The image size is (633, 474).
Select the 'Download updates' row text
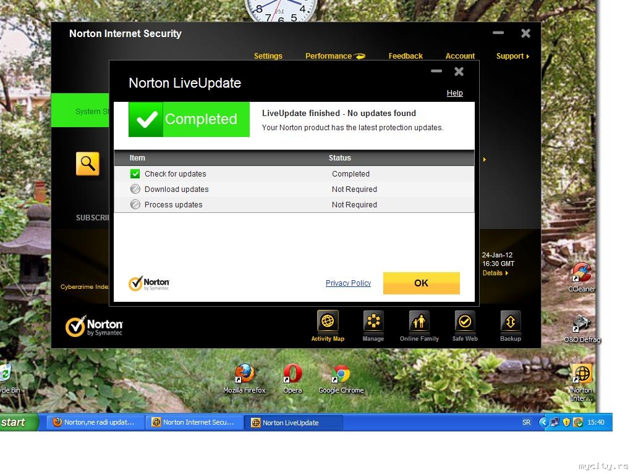click(176, 189)
